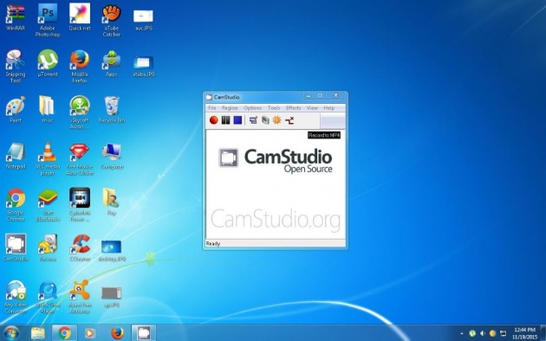Click the blue Stop recording button
Viewport: 546px width, 341px height.
point(237,120)
